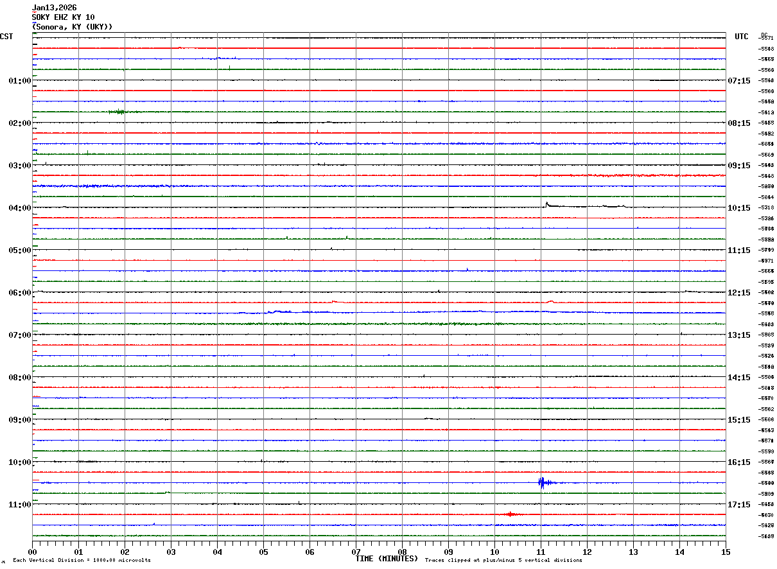This screenshot has width=777, height=569.
Task: Select the 07:15 UTC time label
Action: click(738, 81)
